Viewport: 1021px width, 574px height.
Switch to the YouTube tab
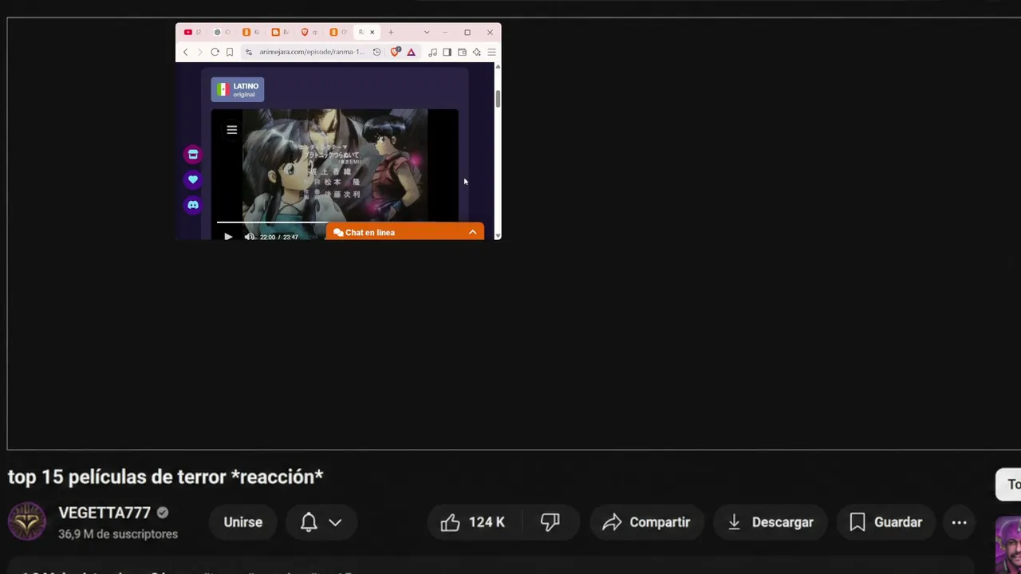[x=192, y=32]
